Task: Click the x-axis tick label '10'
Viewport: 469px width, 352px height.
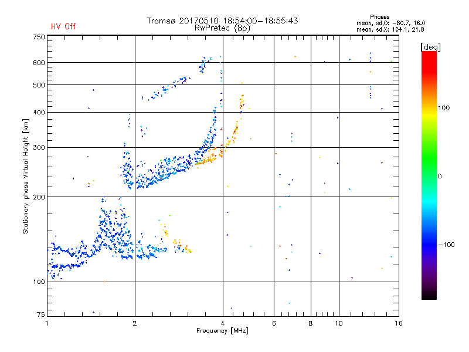Action: click(x=339, y=323)
